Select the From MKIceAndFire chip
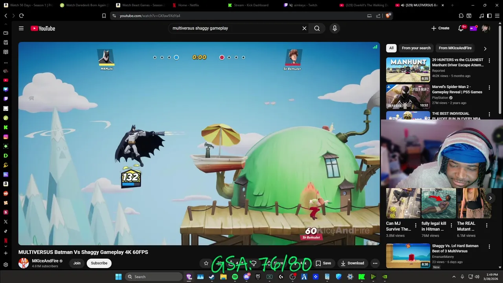This screenshot has width=503, height=283. point(455,48)
